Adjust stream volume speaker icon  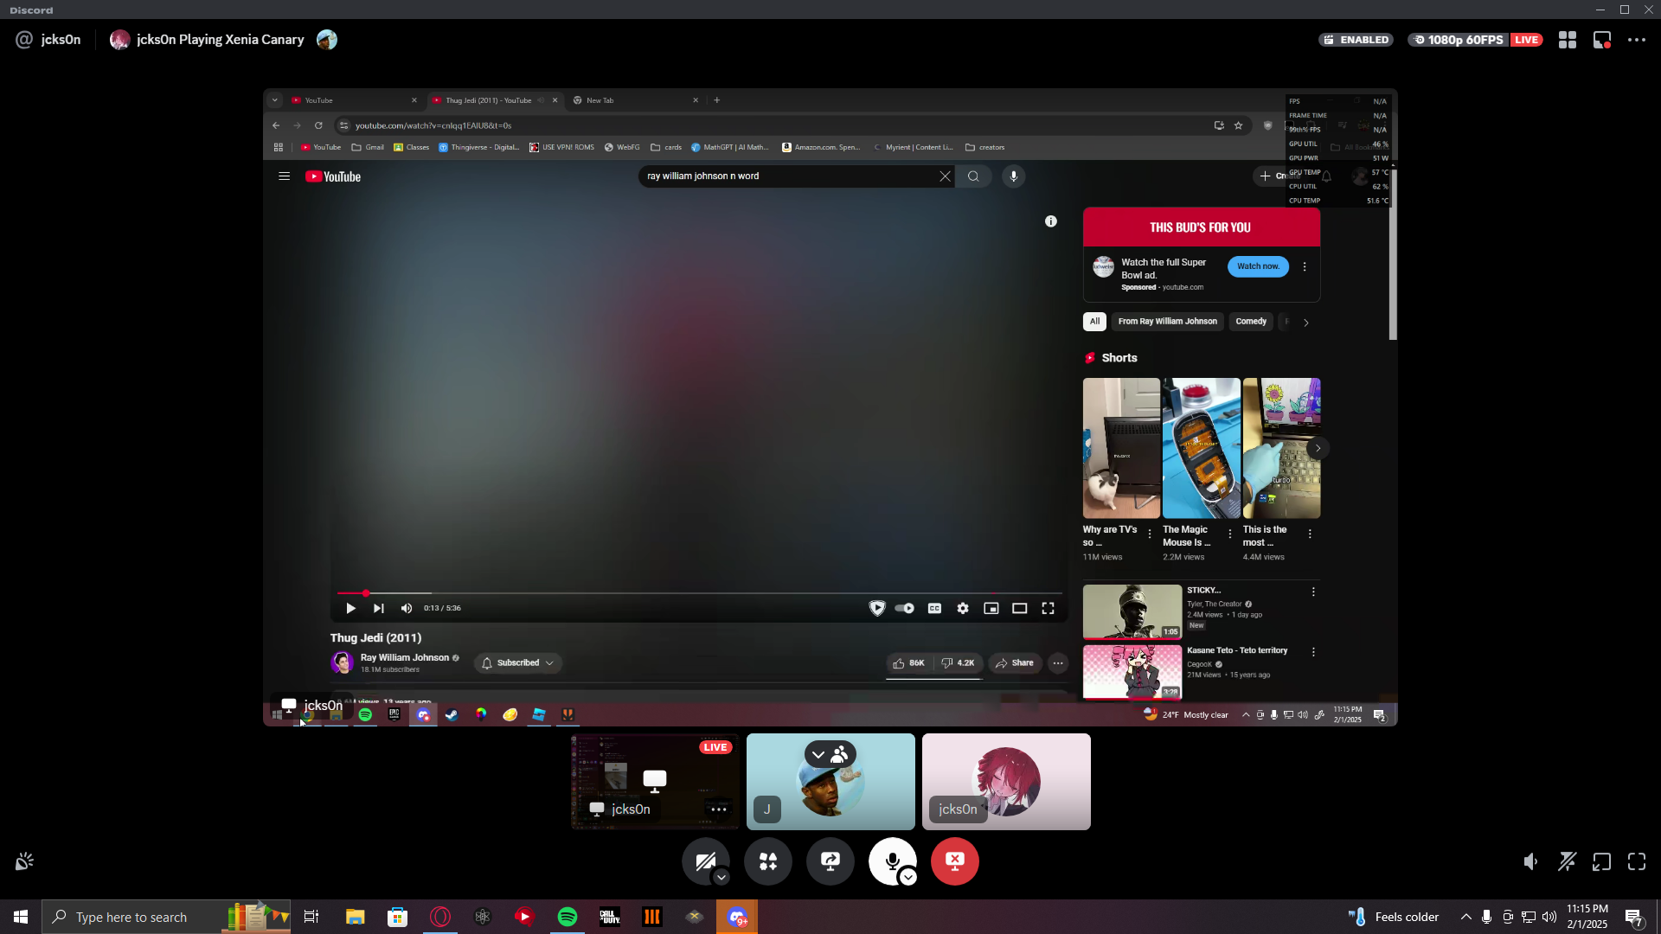(1531, 861)
